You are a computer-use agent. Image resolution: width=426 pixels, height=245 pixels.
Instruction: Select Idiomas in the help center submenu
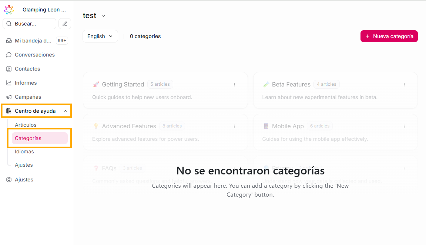[x=24, y=152]
